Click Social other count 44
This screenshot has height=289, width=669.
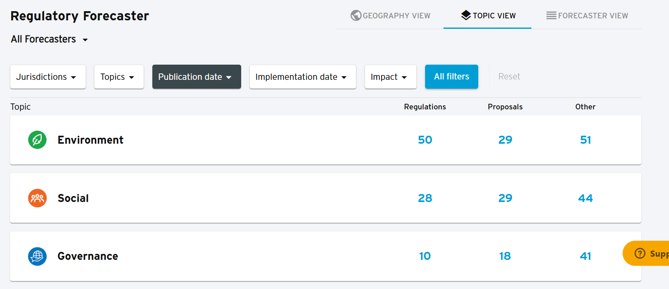click(585, 198)
